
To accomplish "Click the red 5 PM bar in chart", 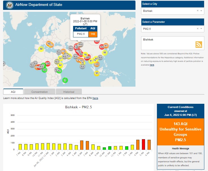I will click(143, 144).
